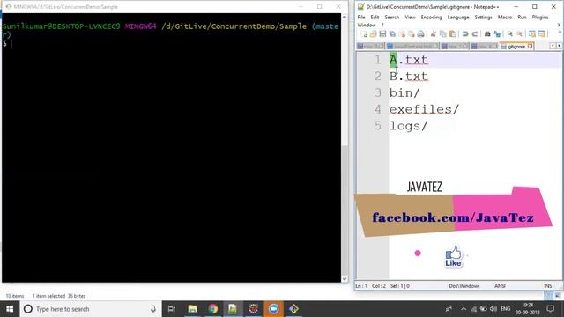Expand the hidden toolbar icons chevron in Notepad++

coord(560,33)
